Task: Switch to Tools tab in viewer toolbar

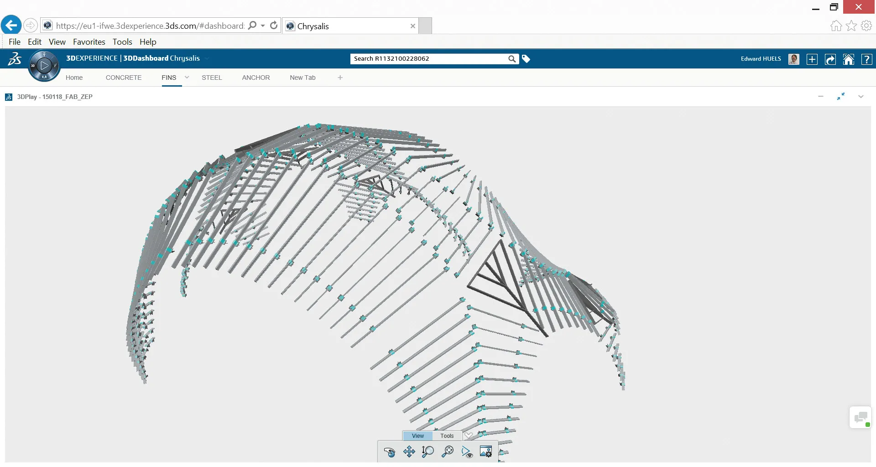Action: [447, 436]
